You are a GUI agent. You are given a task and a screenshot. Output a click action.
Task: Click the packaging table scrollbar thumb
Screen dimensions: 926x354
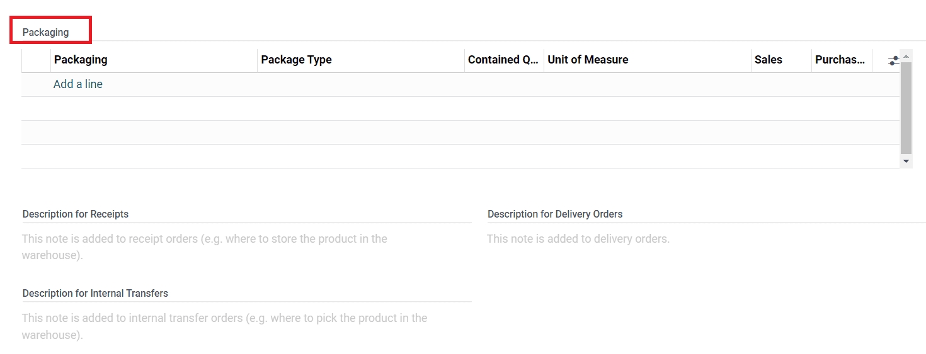(x=906, y=107)
